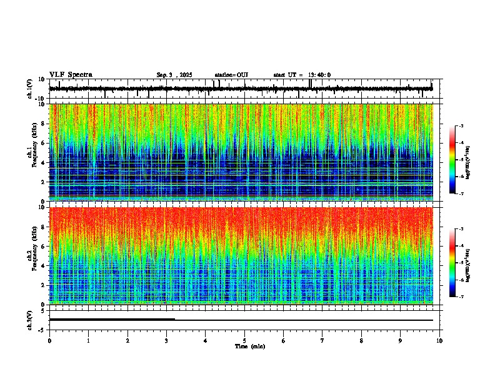Click the ch.2 spectrogram panel
The width and height of the screenshot is (495, 382).
pos(241,256)
